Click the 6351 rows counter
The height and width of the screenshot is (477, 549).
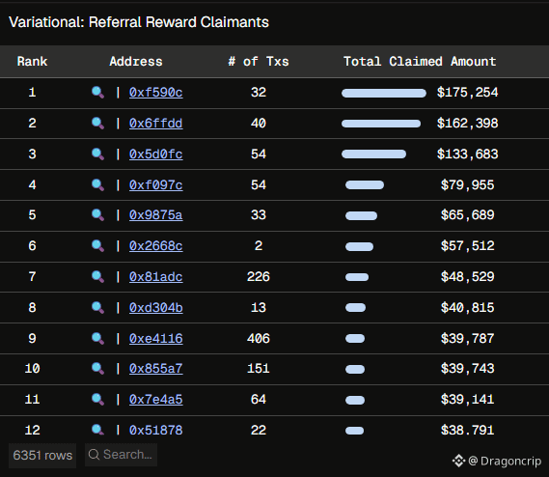point(42,455)
